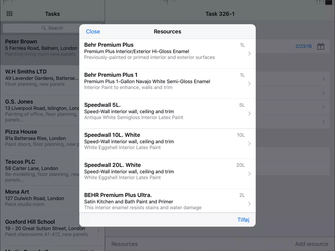Focus the Tasks search field
335x251 pixels.
click(52, 28)
